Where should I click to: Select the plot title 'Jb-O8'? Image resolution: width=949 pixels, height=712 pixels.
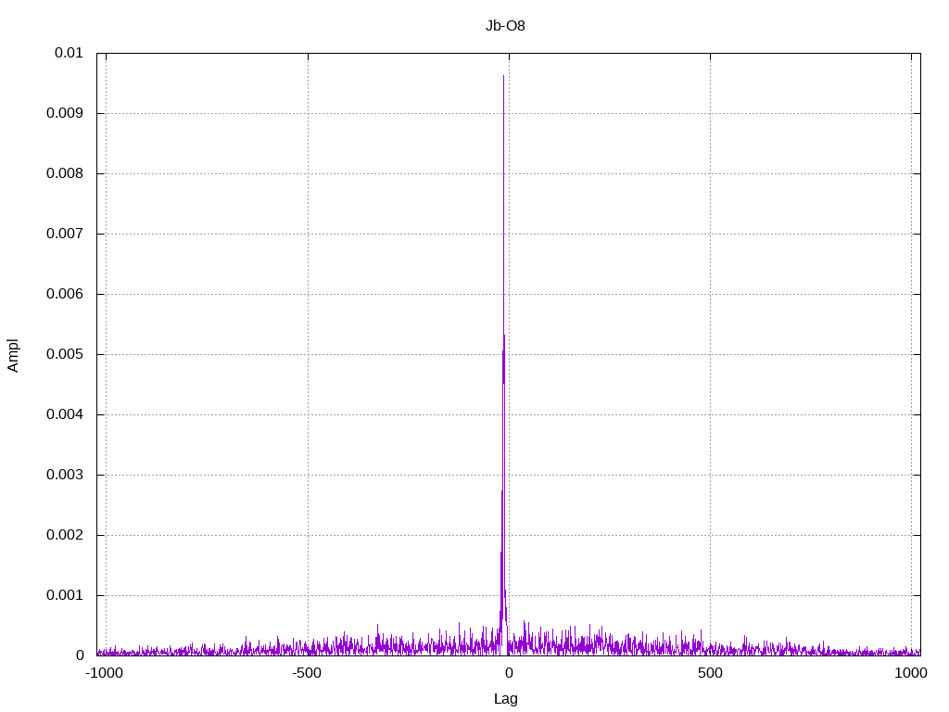point(505,26)
